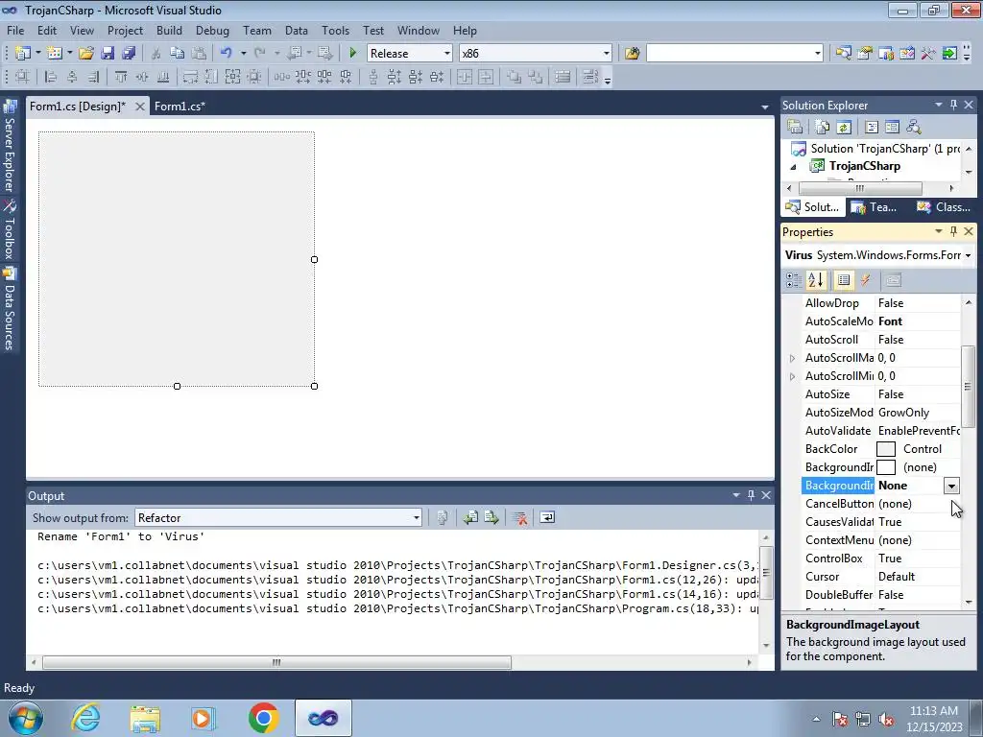Click the Save All icon
This screenshot has height=737, width=983.
pos(129,54)
